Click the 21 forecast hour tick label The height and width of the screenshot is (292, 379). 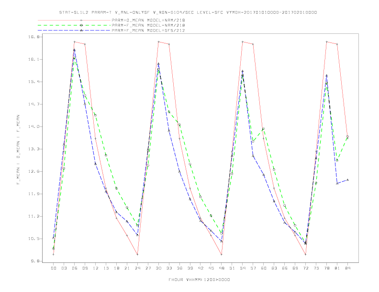pyautogui.click(x=127, y=268)
